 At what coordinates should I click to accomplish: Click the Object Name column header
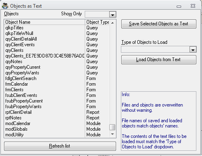click(x=45, y=22)
